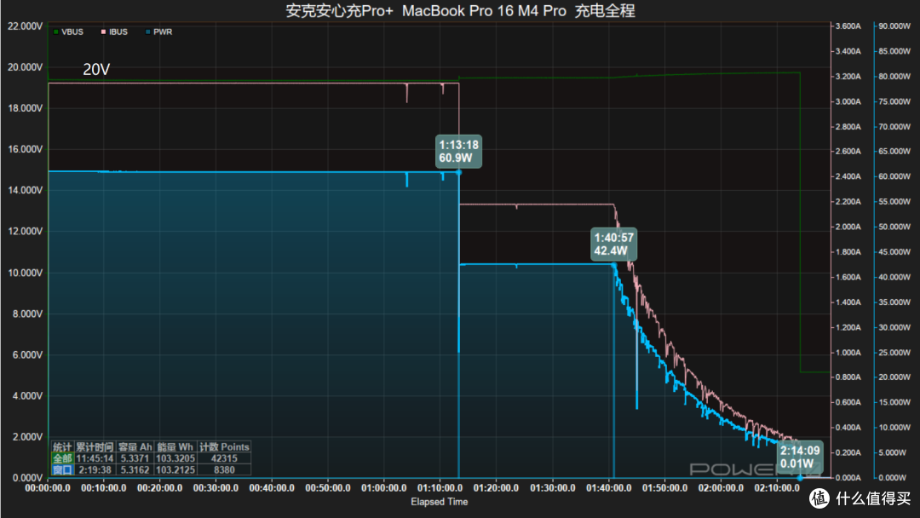920x518 pixels.
Task: Click the "统计" header cell
Action: click(62, 447)
